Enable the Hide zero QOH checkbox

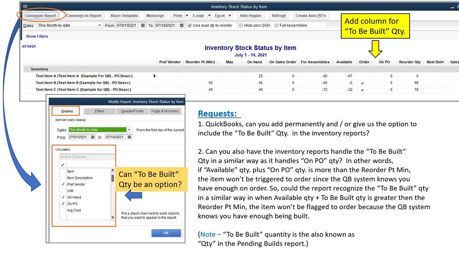(241, 25)
